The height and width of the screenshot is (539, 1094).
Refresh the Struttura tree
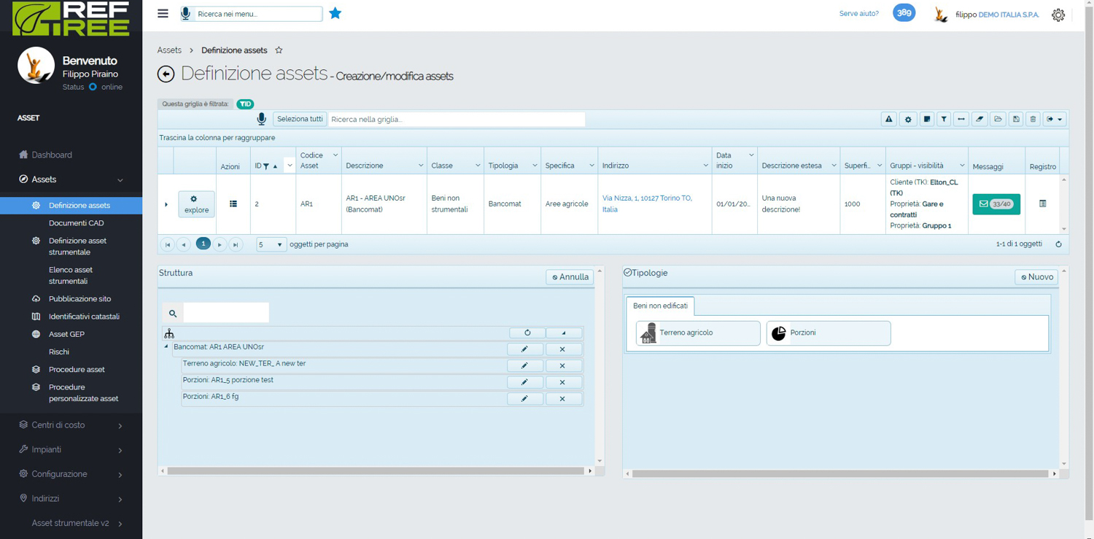coord(527,333)
